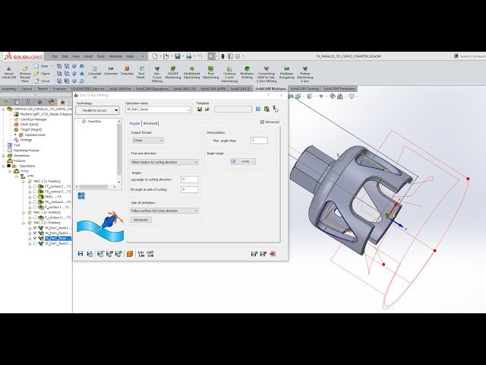
Task: Click the save template icon in dialog
Action: (200, 109)
